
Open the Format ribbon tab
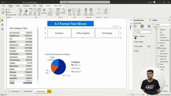[48, 6]
